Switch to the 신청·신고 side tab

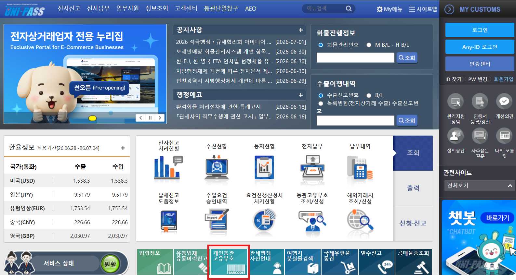point(413,223)
